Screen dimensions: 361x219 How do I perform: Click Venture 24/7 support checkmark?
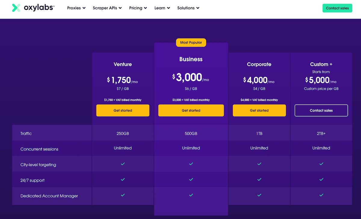point(123,179)
